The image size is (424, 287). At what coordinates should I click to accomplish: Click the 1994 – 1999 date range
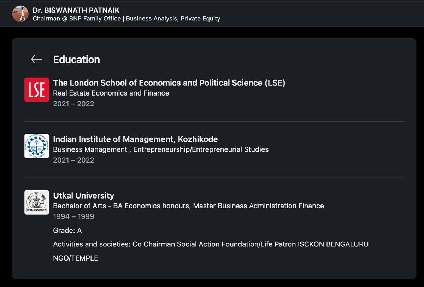[73, 216]
